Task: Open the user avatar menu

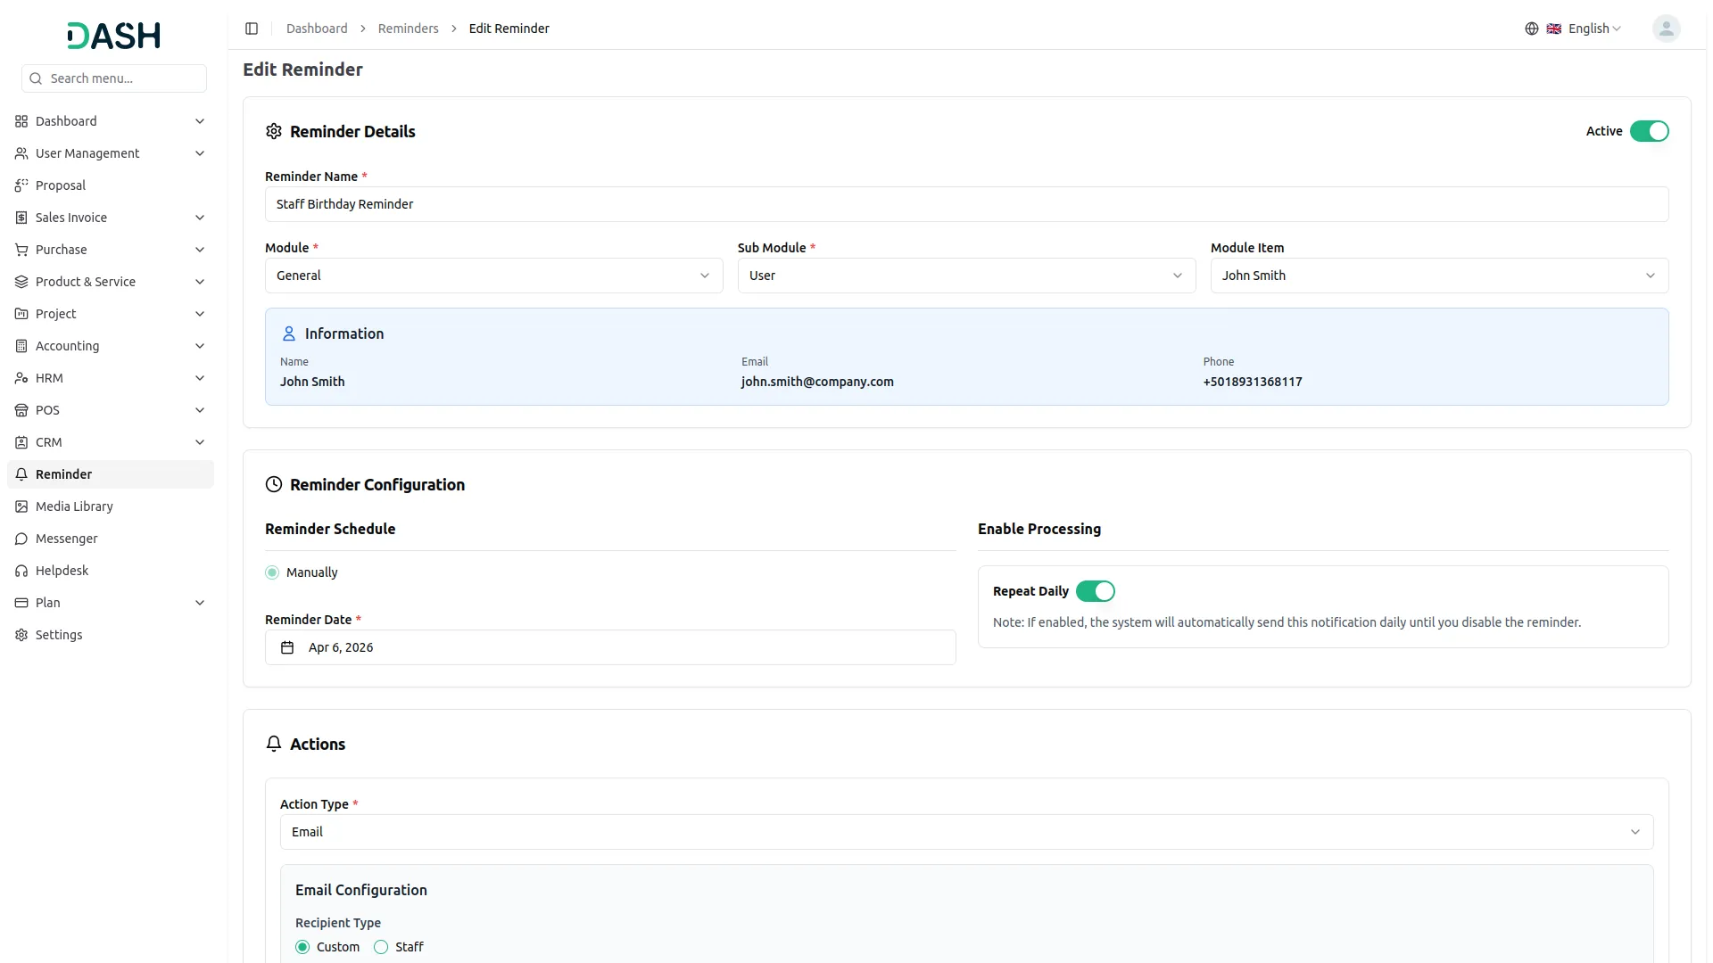Action: point(1666,29)
